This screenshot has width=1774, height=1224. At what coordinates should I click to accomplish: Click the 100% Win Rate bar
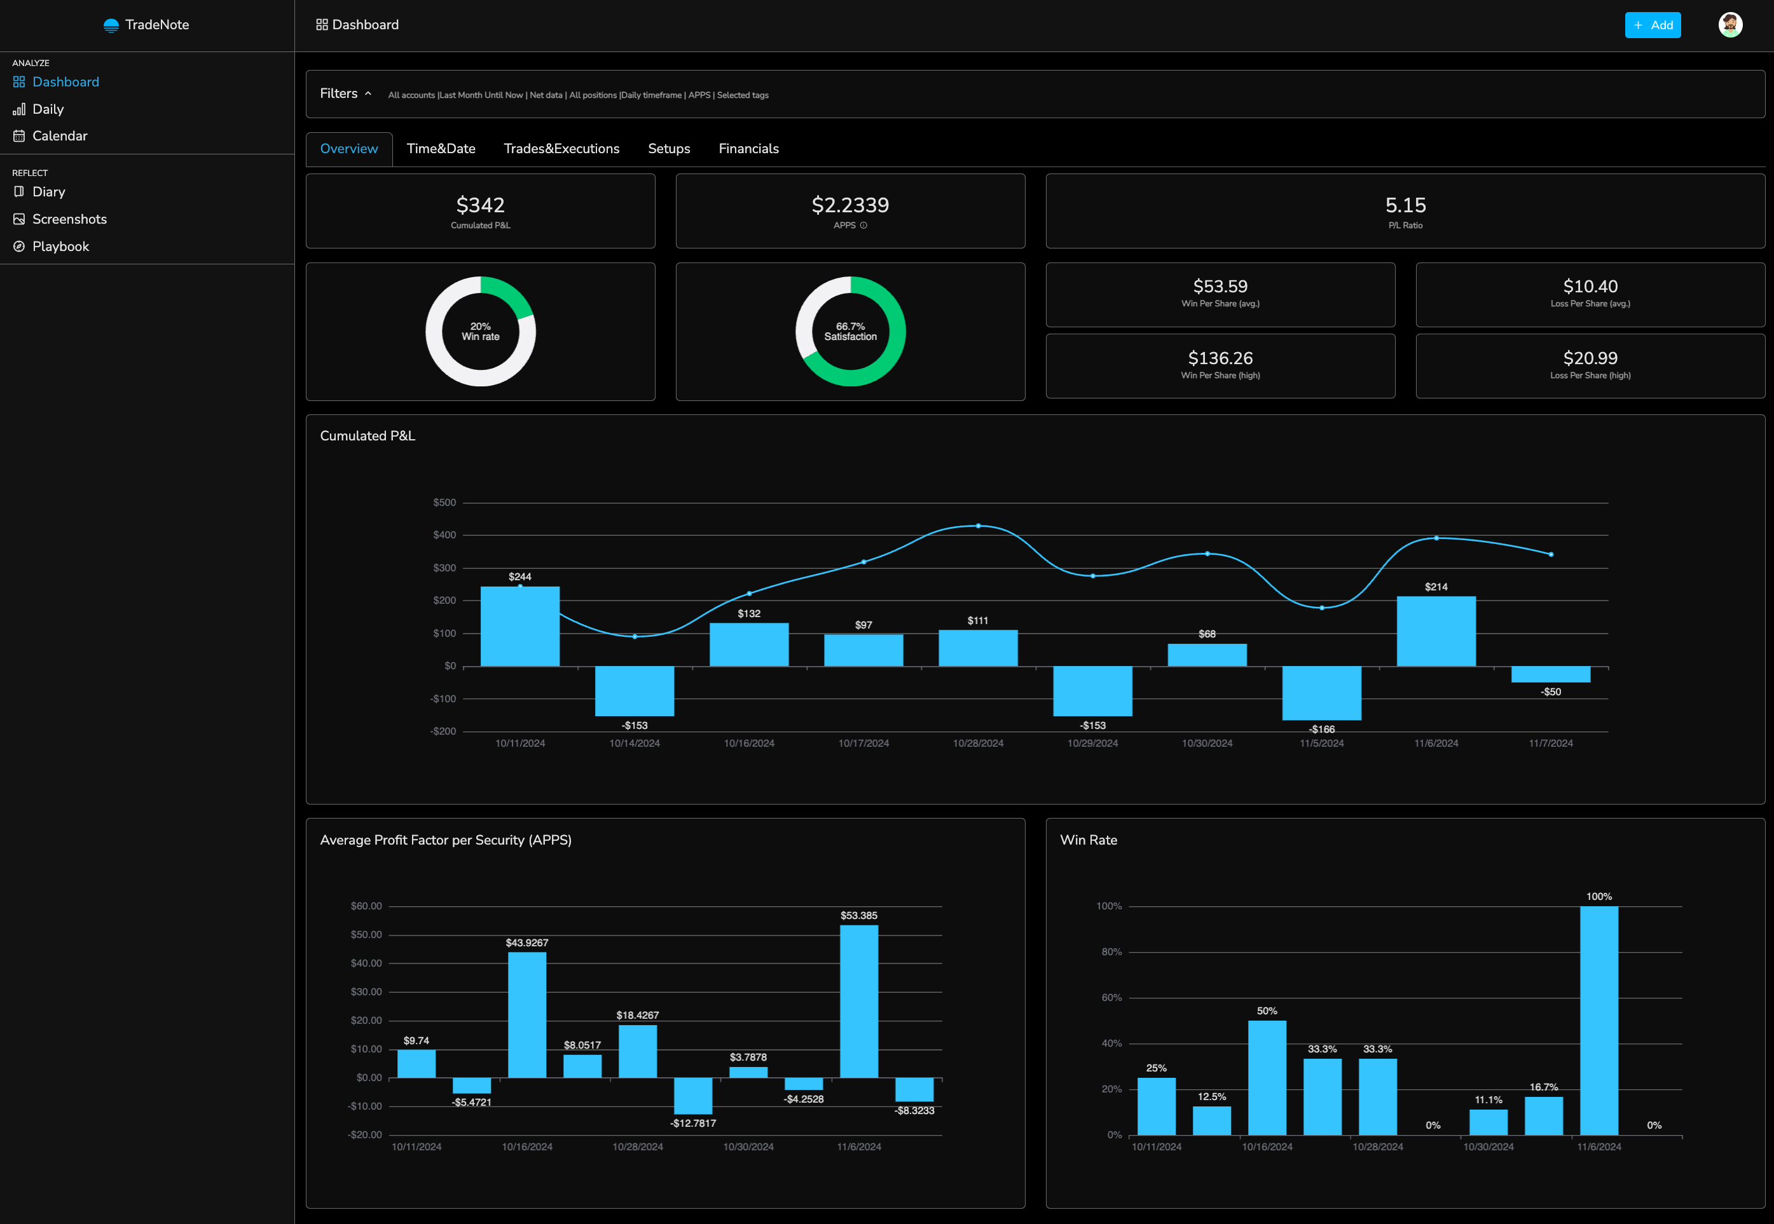pos(1599,1020)
